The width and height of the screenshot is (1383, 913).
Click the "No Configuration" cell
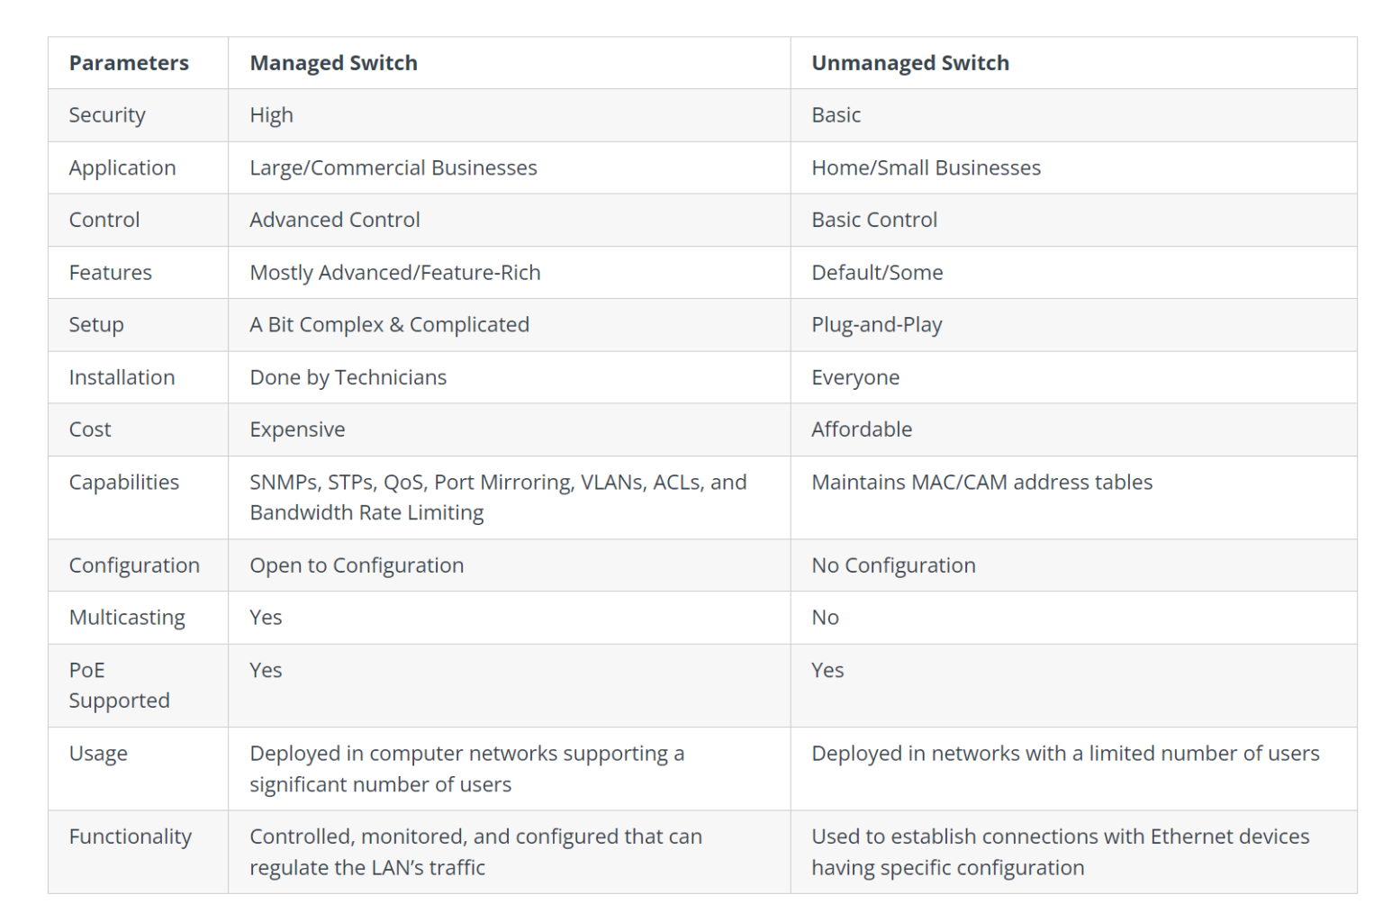(893, 565)
